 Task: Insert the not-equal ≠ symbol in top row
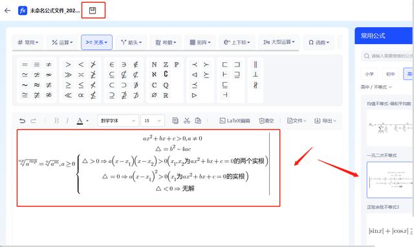(49, 65)
